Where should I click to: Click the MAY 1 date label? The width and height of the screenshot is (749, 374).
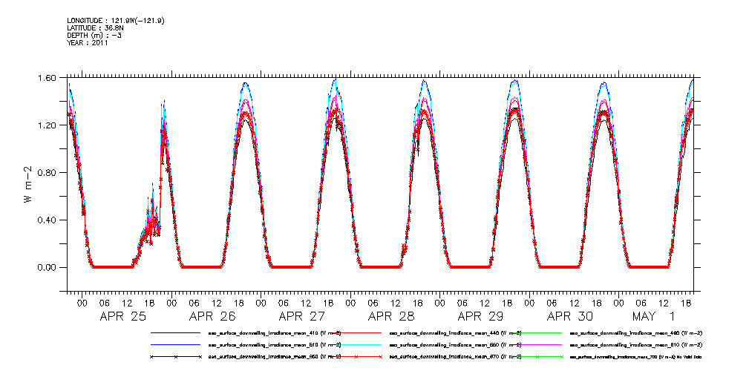654,315
